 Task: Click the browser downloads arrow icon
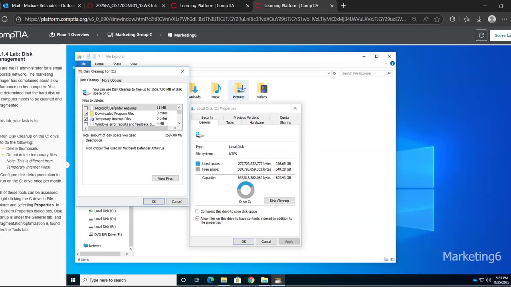pyautogui.click(x=479, y=19)
